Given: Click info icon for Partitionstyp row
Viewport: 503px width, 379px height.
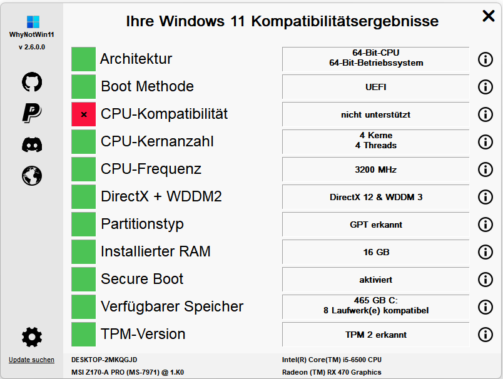Looking at the screenshot, I should (485, 225).
